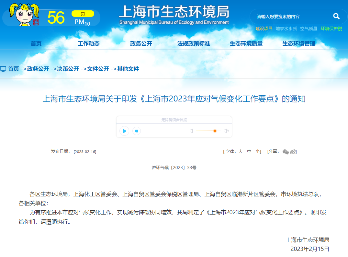Set font size to large (大)
Viewport: 348px width, 257px height.
click(241, 151)
